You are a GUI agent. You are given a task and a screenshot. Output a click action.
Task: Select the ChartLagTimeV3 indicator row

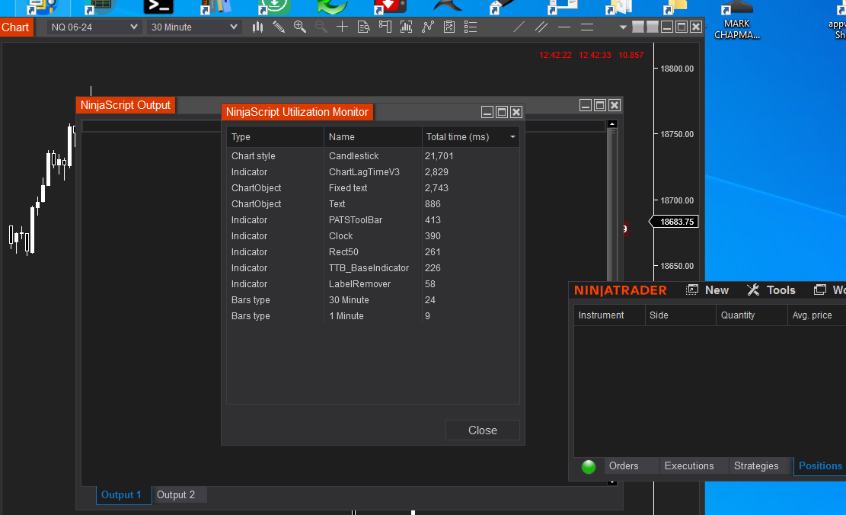[373, 172]
